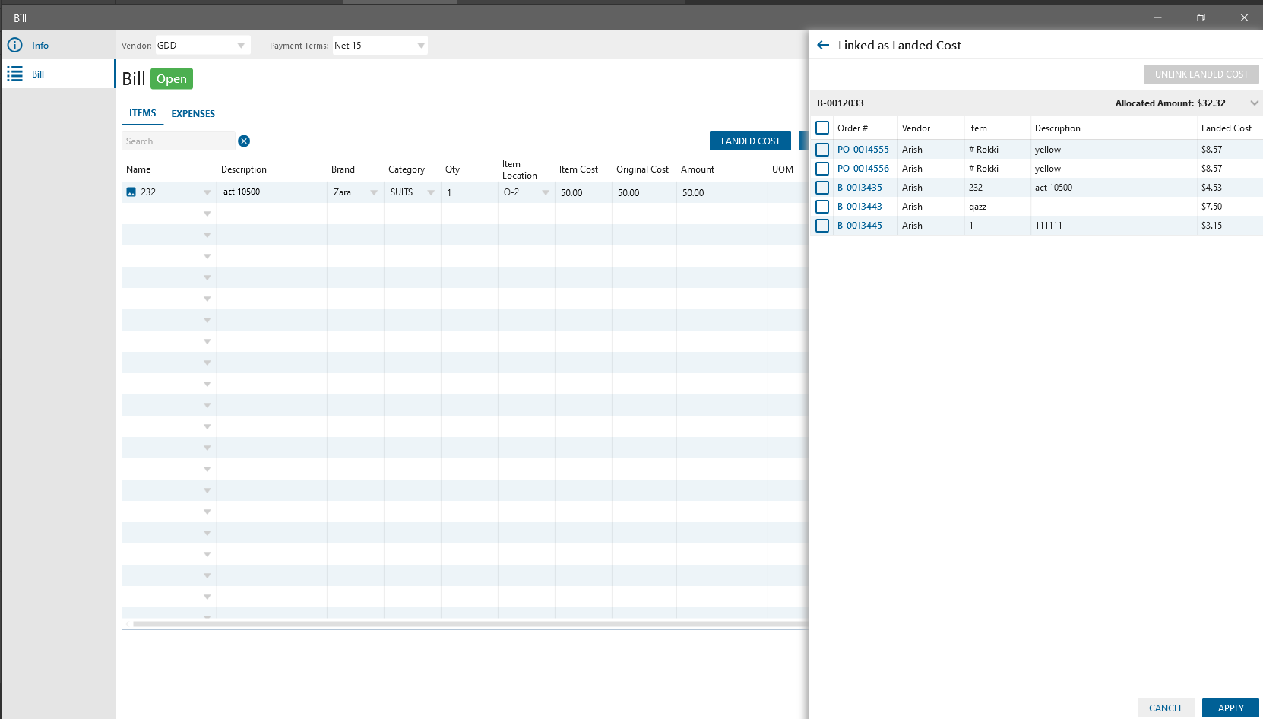Image resolution: width=1263 pixels, height=719 pixels.
Task: Click the Info icon in the sidebar
Action: (x=14, y=46)
